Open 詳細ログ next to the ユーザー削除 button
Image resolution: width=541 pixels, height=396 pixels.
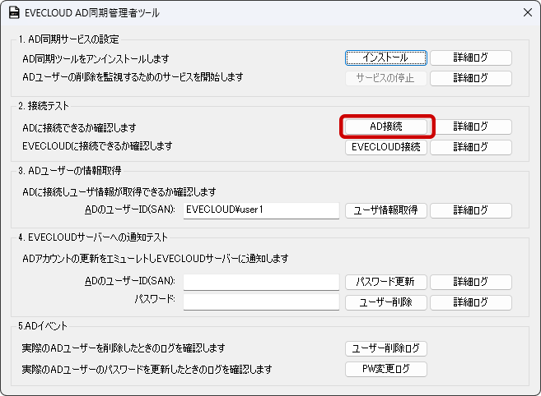470,302
